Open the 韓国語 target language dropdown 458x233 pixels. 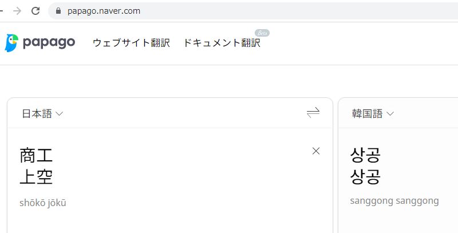(x=373, y=114)
